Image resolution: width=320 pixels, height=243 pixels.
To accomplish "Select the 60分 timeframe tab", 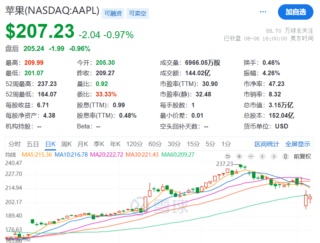I will 155,144.
